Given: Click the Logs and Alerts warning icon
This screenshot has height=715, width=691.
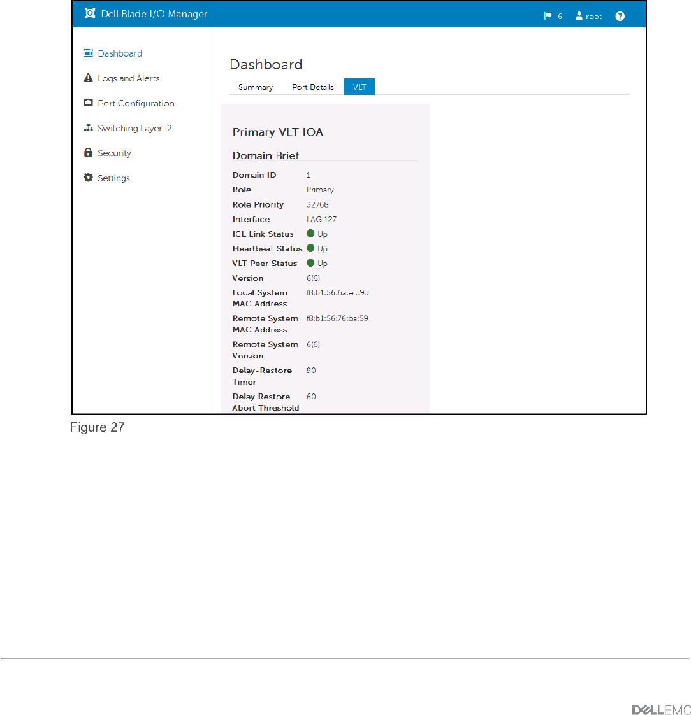Looking at the screenshot, I should 88,78.
